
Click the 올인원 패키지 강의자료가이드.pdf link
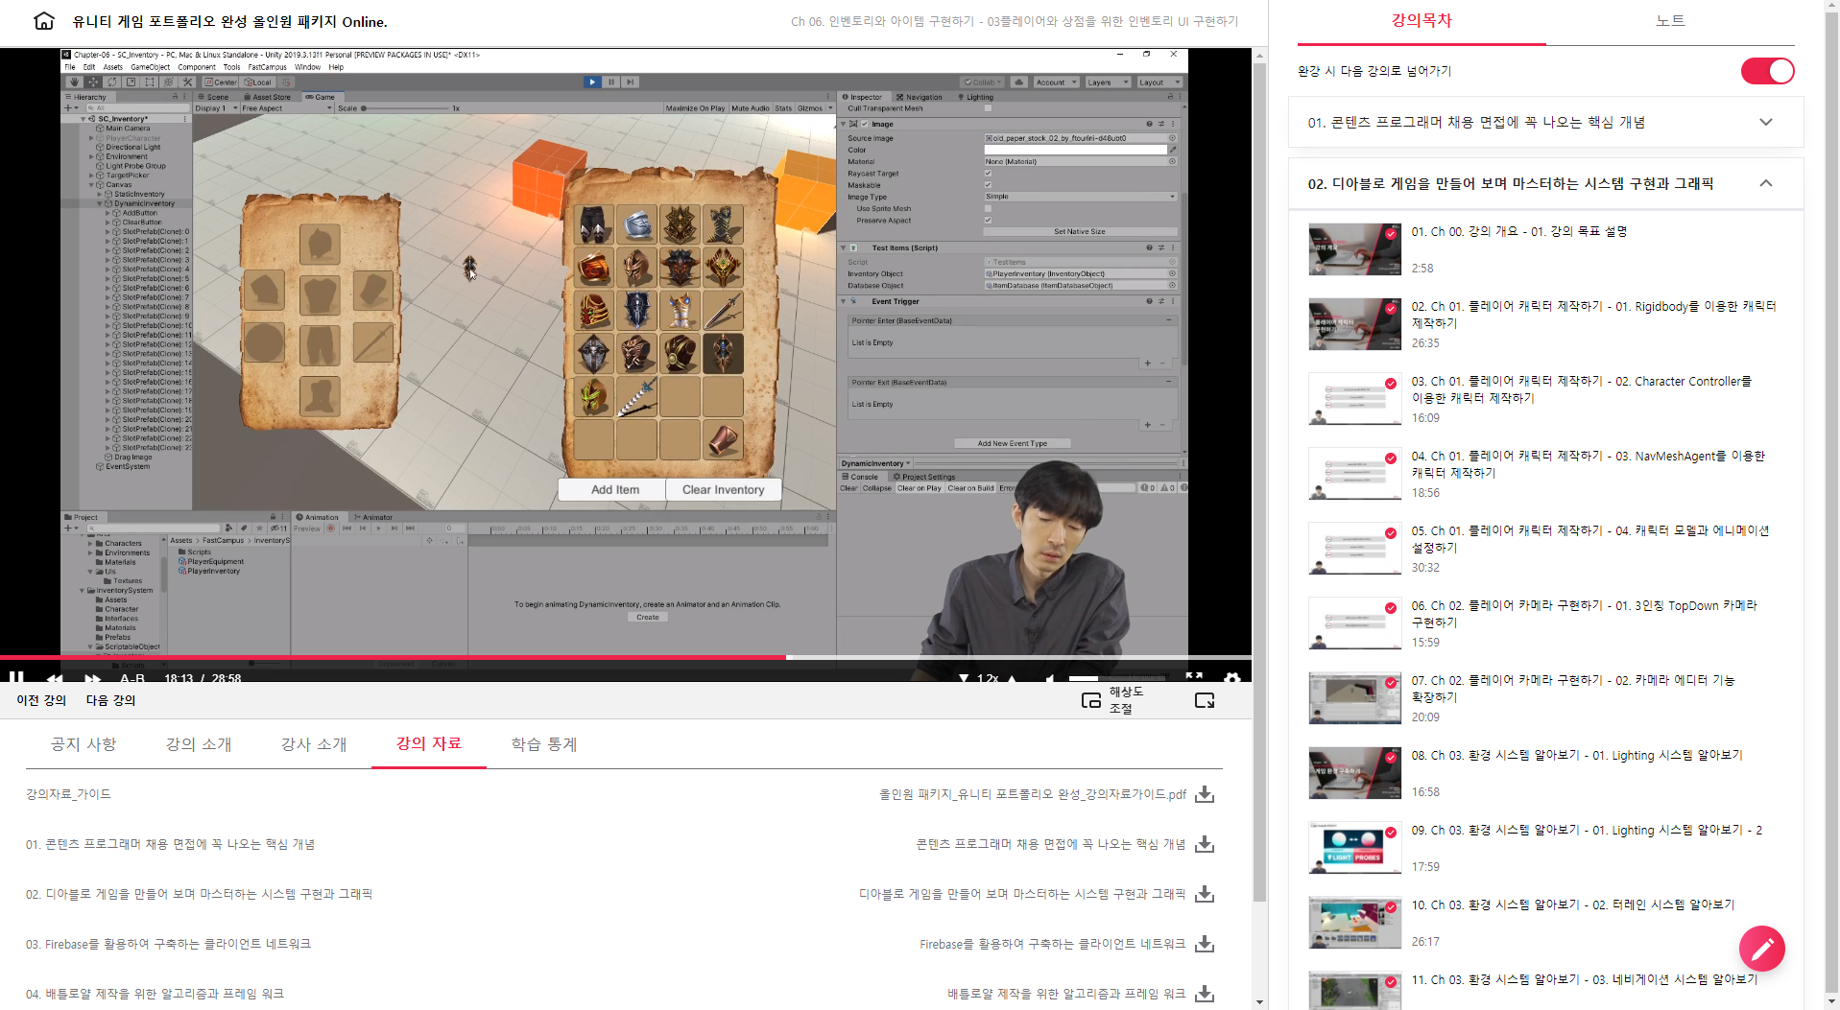[1033, 794]
